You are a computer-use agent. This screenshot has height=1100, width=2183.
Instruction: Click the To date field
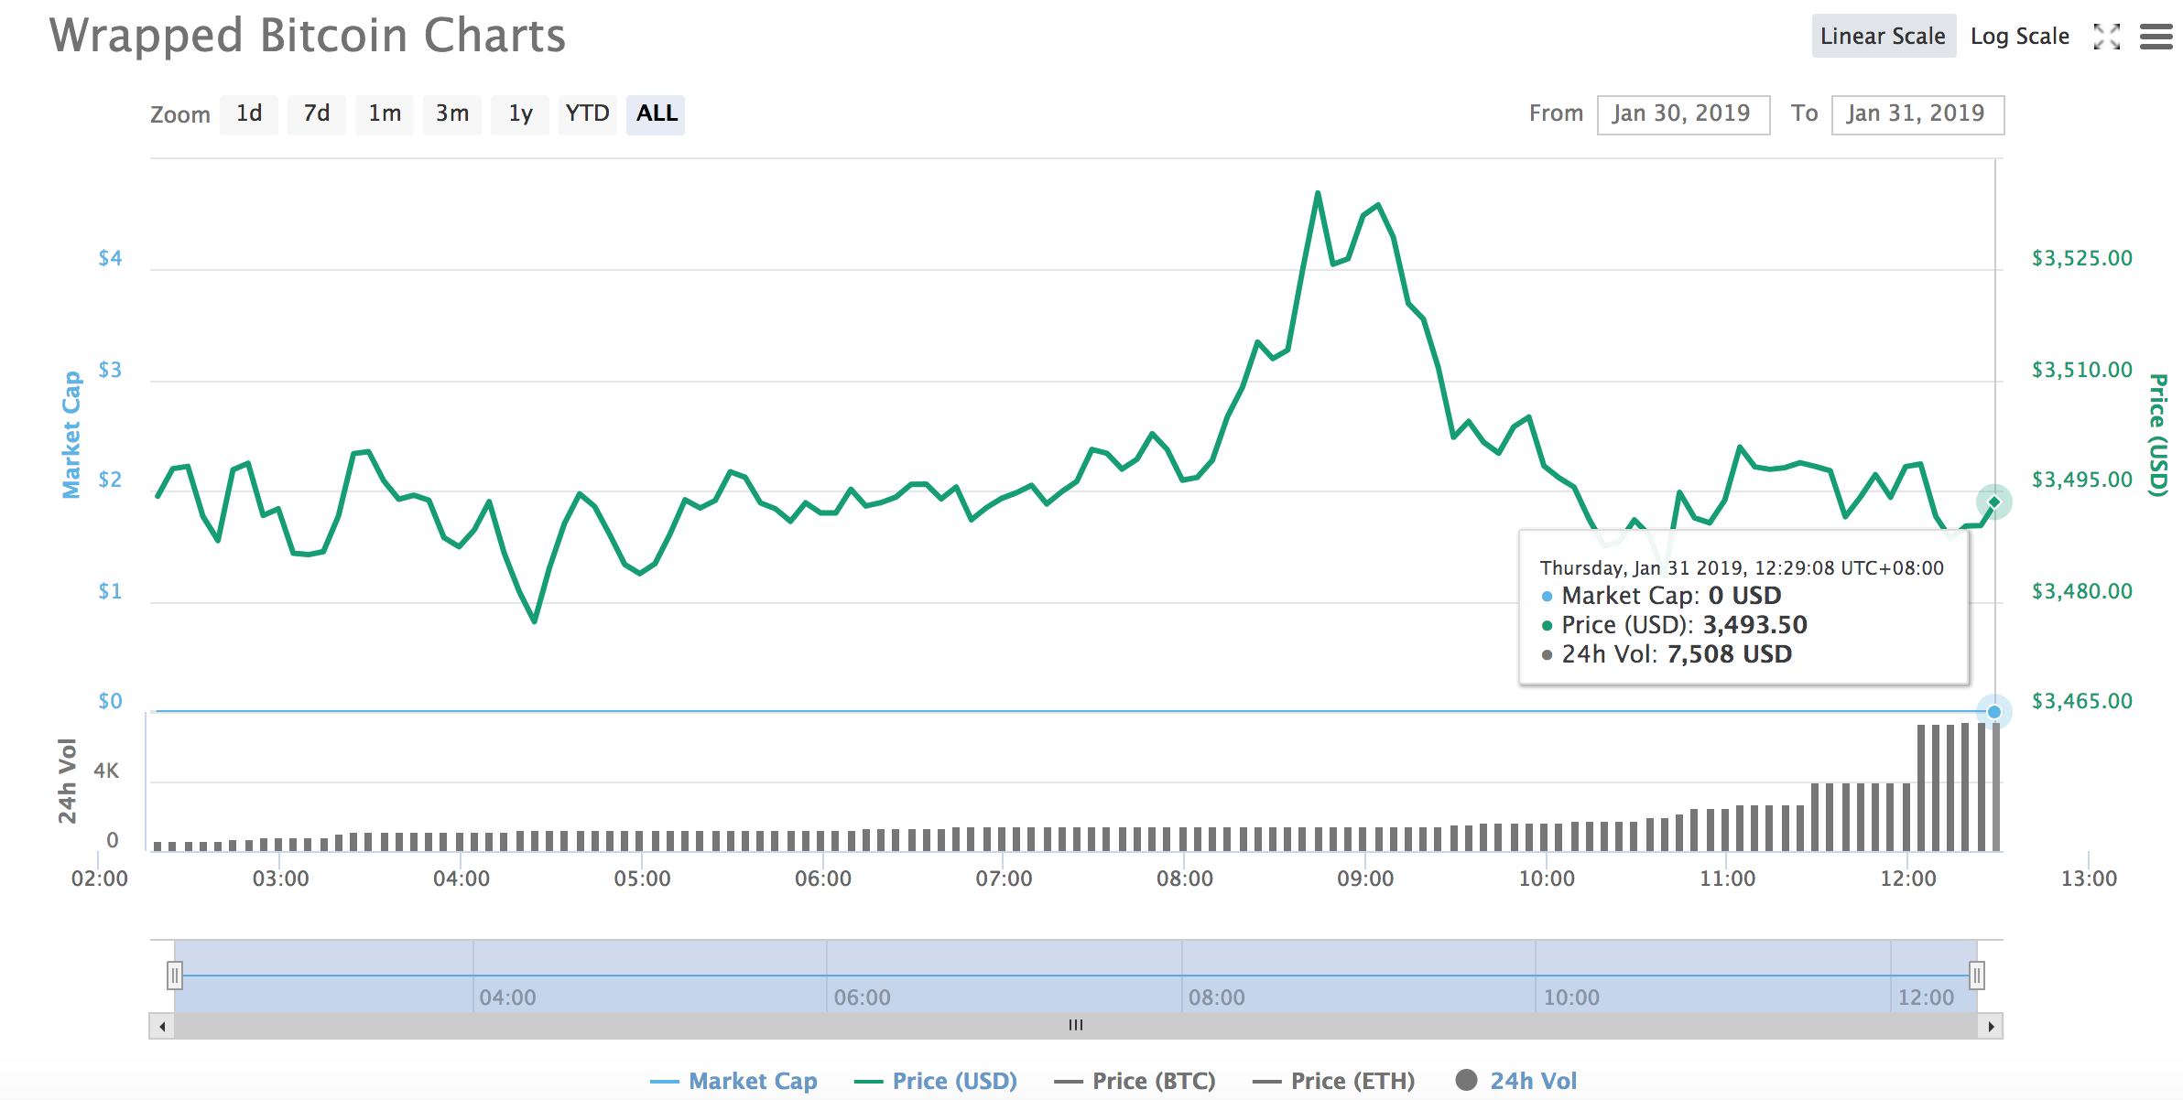(1917, 114)
